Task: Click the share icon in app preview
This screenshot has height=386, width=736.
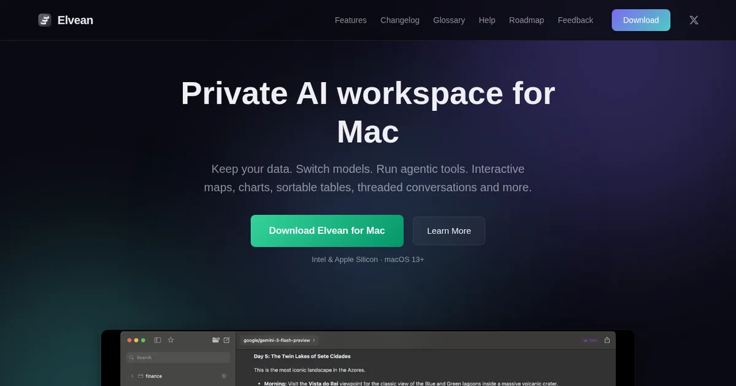Action: [x=607, y=340]
